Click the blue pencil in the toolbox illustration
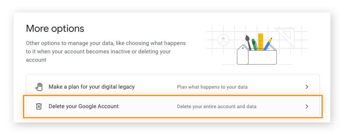 [x=267, y=44]
